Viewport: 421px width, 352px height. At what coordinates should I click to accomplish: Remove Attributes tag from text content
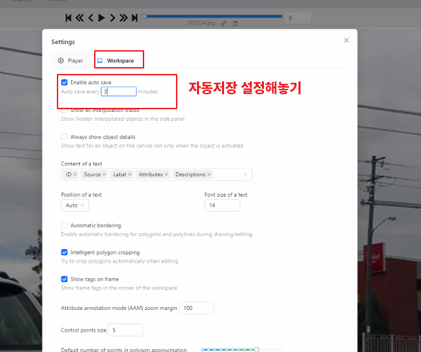point(167,174)
